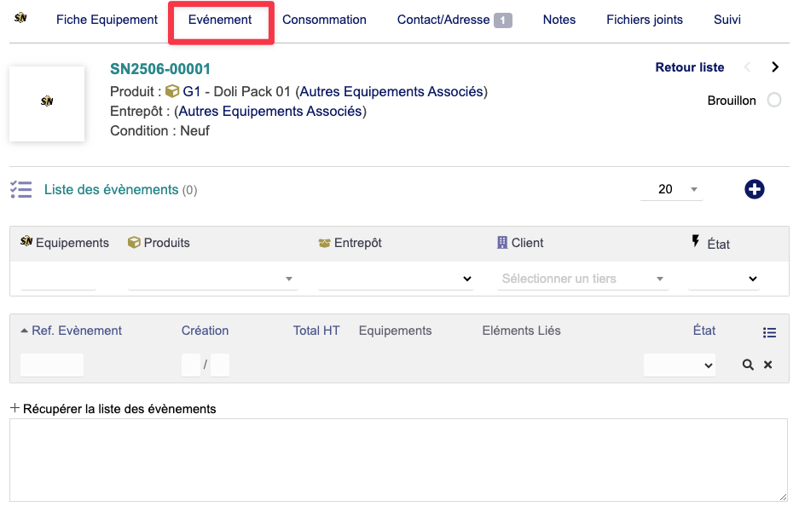Open the Suivi tab
Screen dimensions: 799x518
click(x=727, y=20)
